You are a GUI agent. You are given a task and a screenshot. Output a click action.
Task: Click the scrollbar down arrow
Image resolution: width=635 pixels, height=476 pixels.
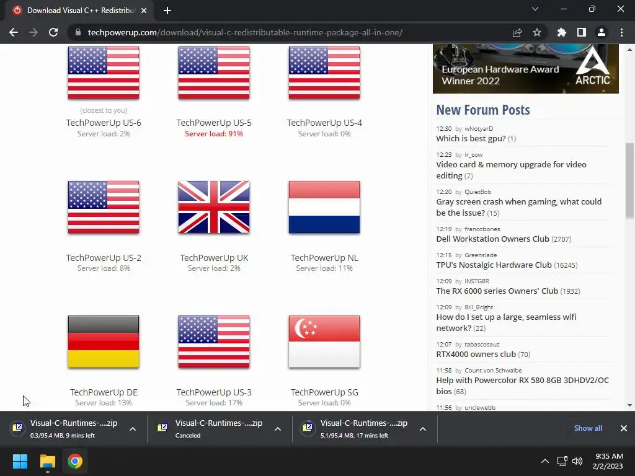coord(629,405)
